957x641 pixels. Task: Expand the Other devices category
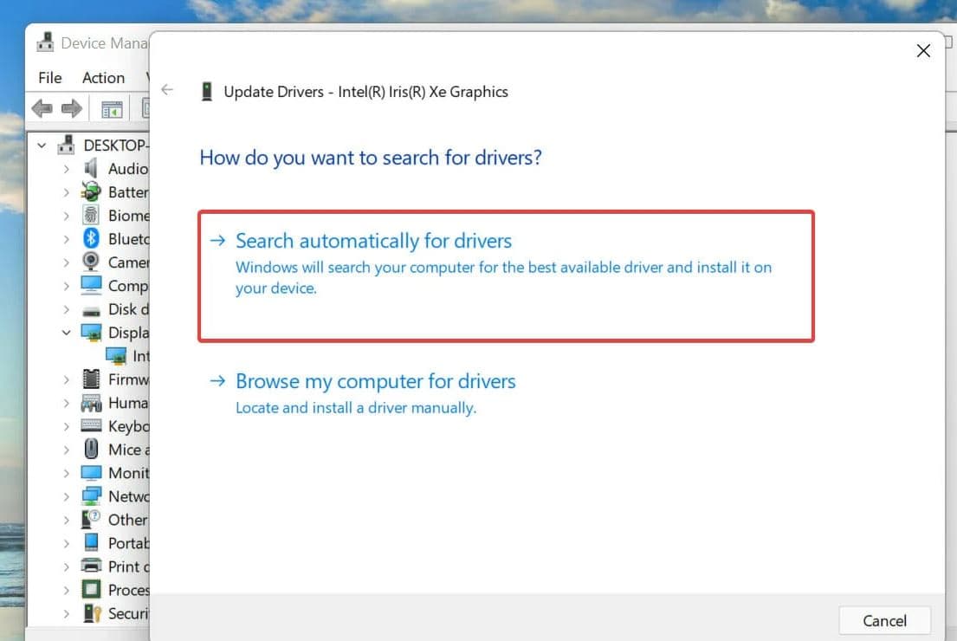66,520
